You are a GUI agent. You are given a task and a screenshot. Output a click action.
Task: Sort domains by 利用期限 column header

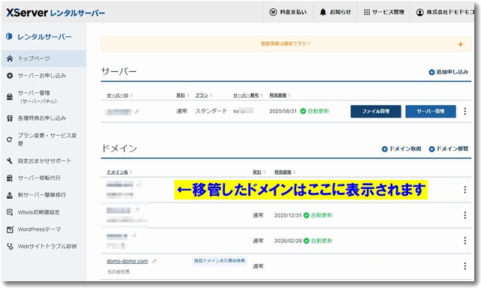pos(285,172)
